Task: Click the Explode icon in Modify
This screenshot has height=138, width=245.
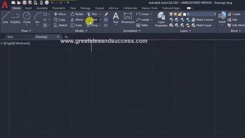Action: pyautogui.click(x=106, y=20)
